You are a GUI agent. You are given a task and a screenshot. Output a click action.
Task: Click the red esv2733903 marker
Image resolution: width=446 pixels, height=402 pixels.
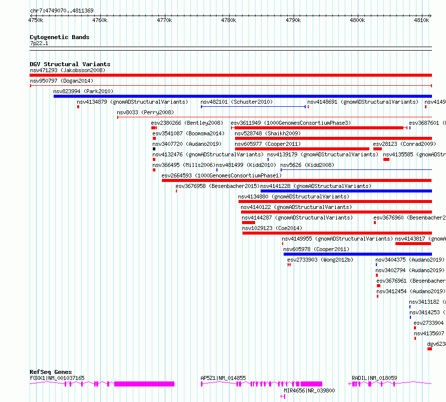click(x=289, y=265)
